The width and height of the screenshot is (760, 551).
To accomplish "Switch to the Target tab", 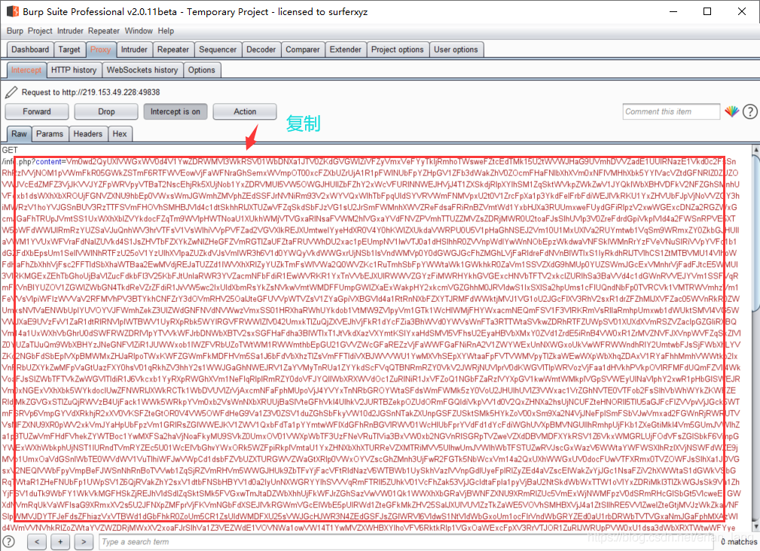I will [x=69, y=50].
